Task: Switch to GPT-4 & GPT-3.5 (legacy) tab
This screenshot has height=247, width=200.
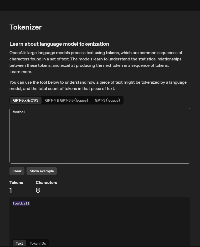Action: tap(66, 100)
